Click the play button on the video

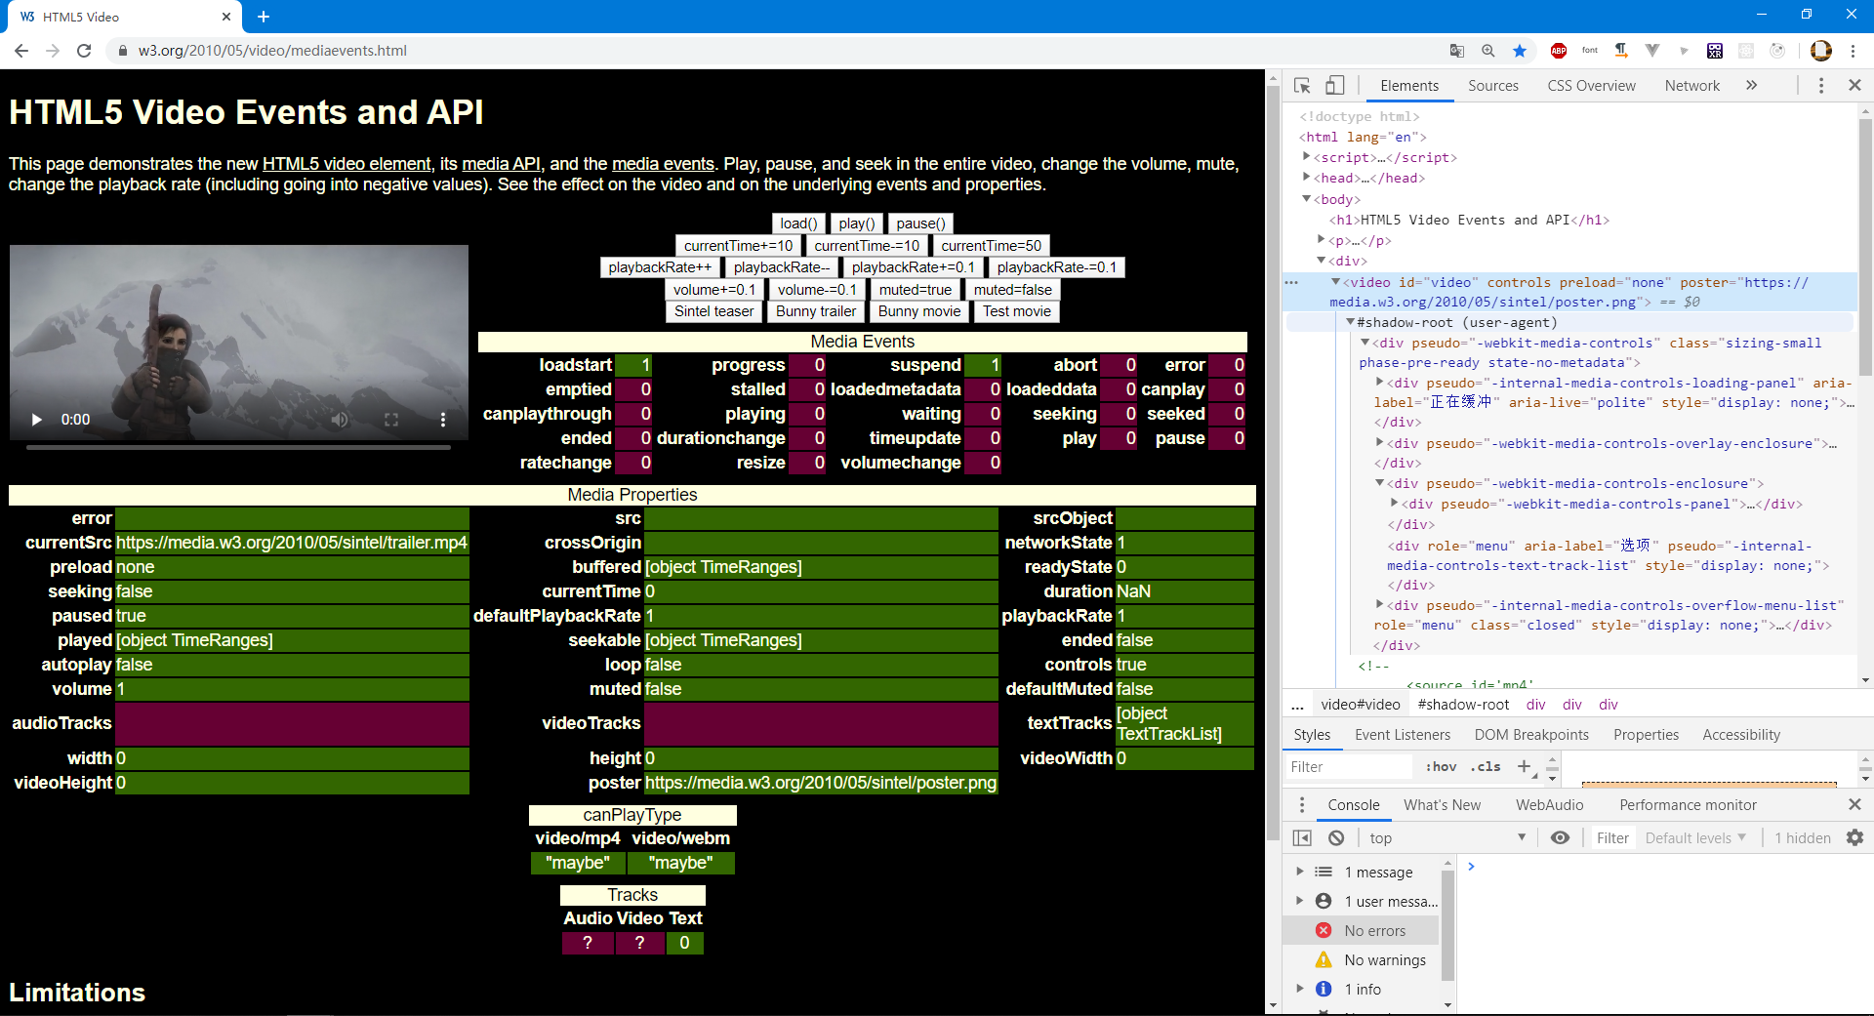(x=37, y=420)
